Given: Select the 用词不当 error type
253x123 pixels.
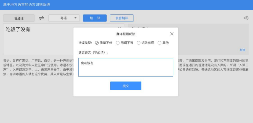Looking at the screenshot, I should [124, 43].
